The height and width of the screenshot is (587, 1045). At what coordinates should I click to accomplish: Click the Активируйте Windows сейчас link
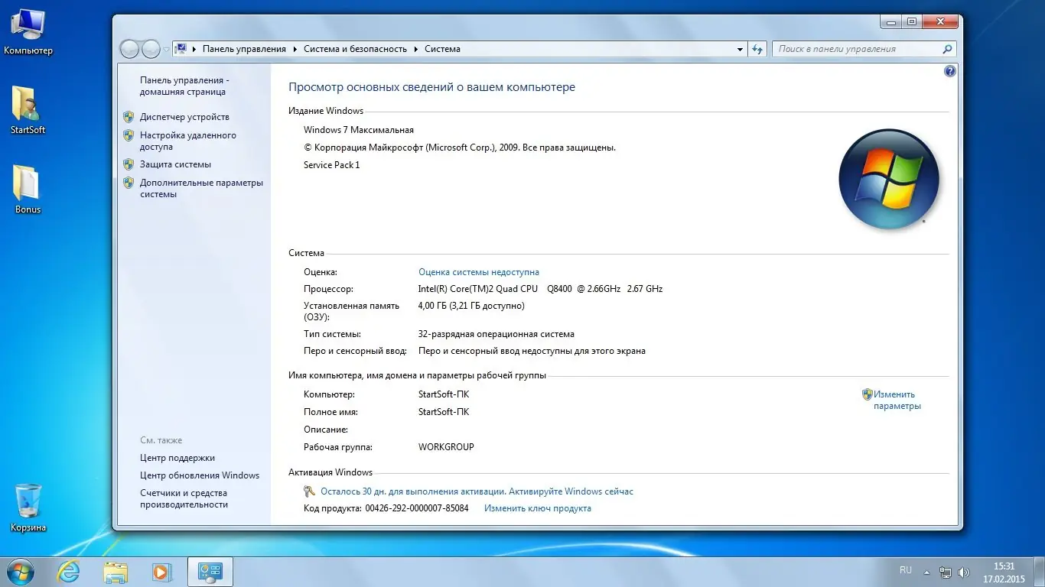point(571,491)
